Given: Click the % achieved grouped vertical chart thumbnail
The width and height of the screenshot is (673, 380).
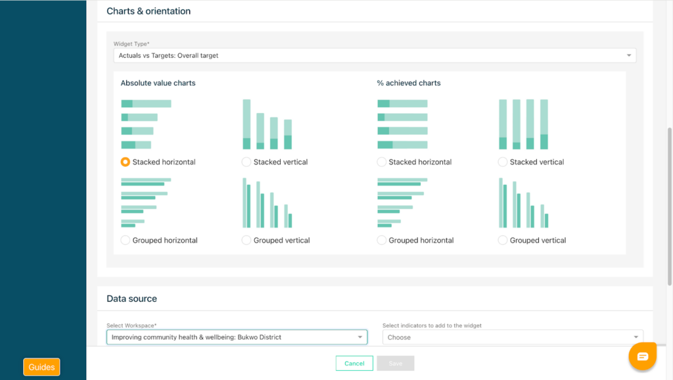Looking at the screenshot, I should click(x=523, y=202).
